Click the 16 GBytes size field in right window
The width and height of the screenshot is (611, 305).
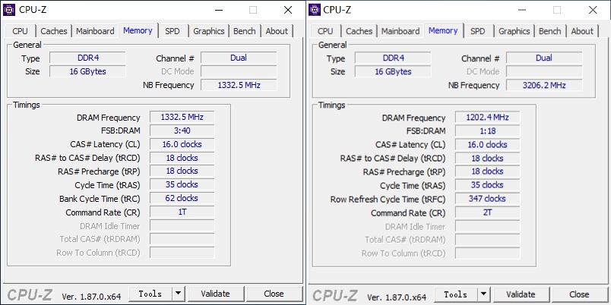(393, 72)
